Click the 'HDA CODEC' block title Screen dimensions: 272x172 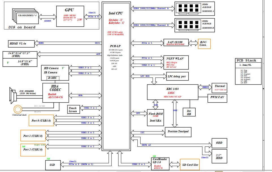[55, 88]
